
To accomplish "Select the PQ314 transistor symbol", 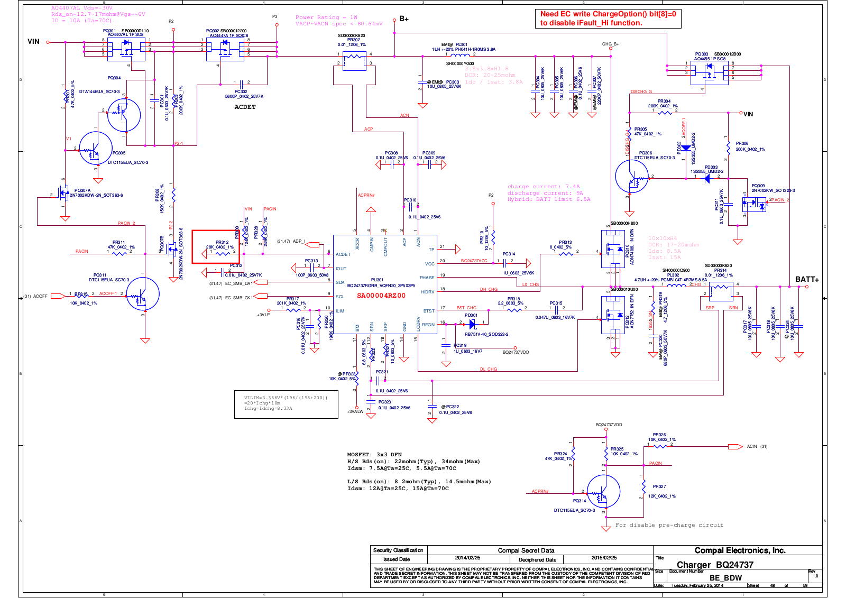I will [x=604, y=491].
